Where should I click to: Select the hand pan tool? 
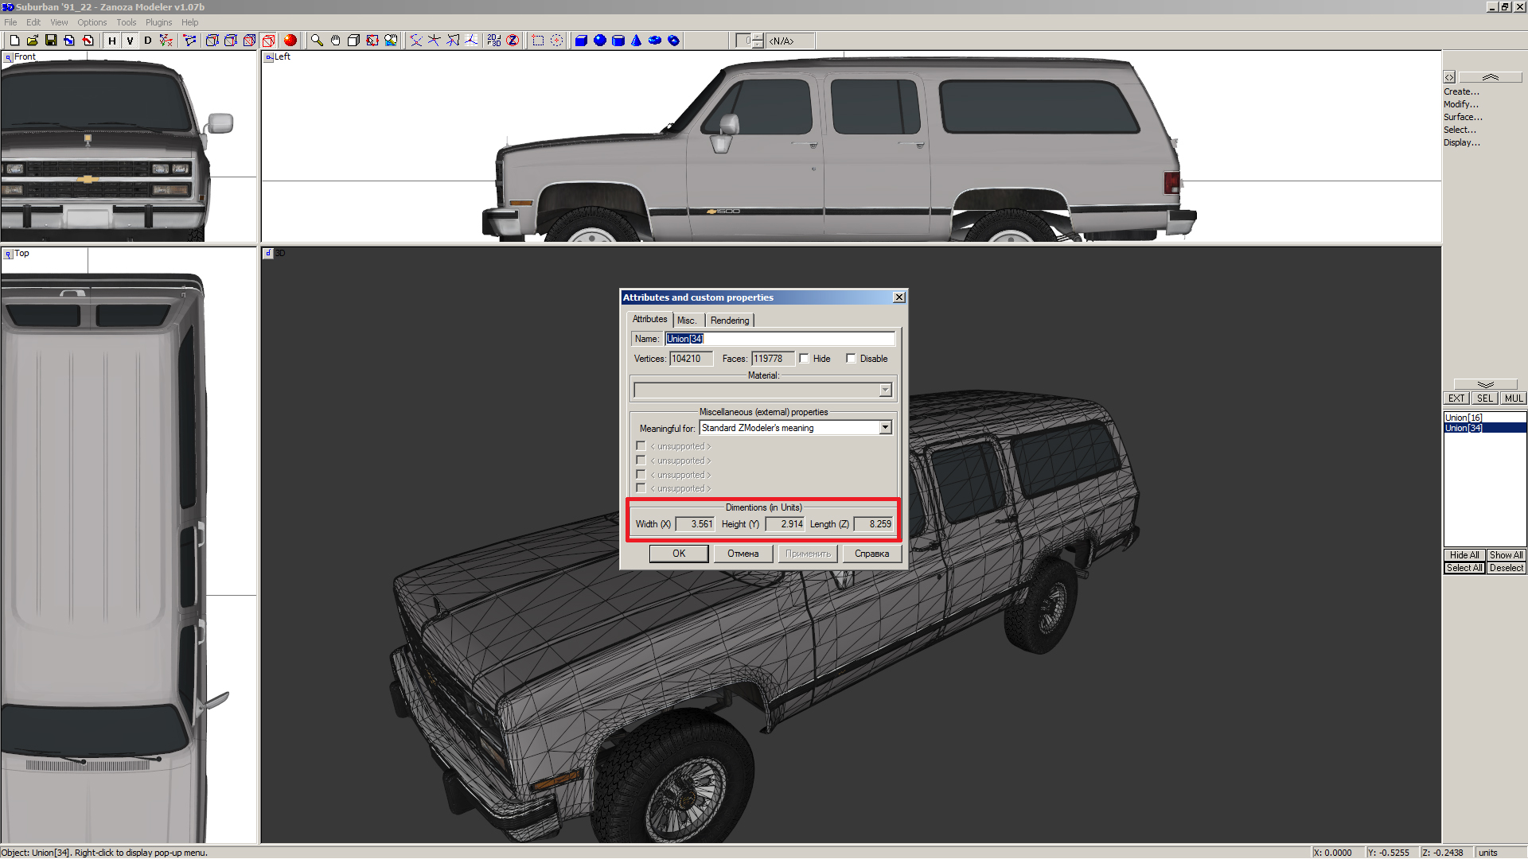click(x=335, y=41)
